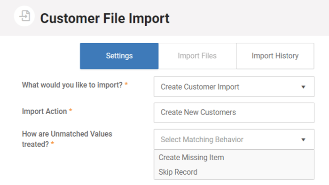Click the 'What would you like to import?' label
The width and height of the screenshot is (329, 185).
(x=72, y=85)
